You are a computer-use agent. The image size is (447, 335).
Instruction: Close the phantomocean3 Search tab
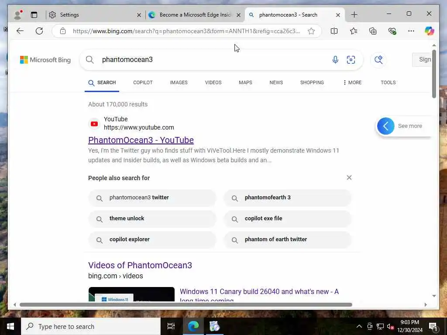(x=338, y=15)
